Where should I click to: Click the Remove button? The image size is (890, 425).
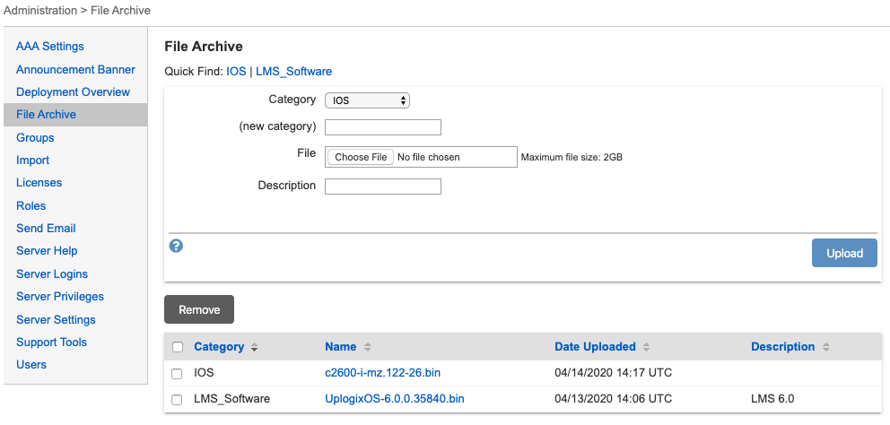coord(199,309)
